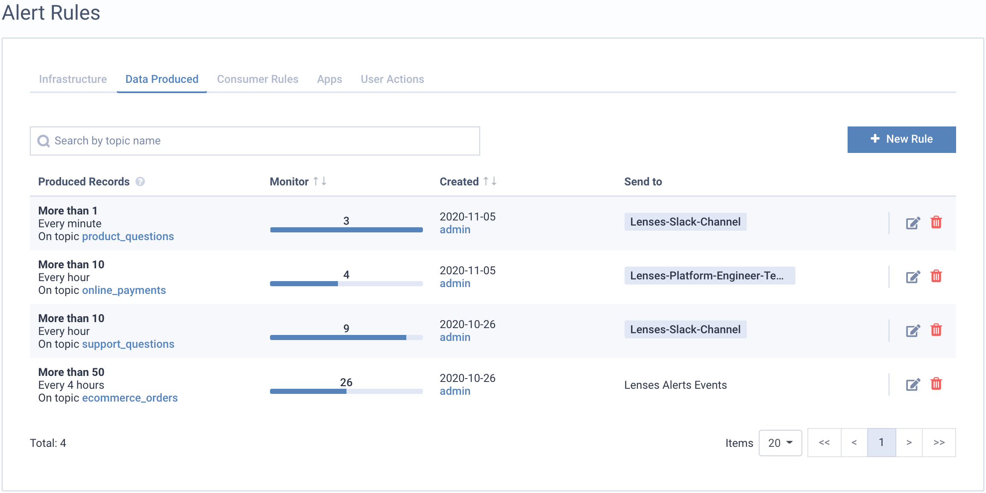Image resolution: width=986 pixels, height=493 pixels.
Task: Click the search by topic name field
Action: tap(256, 140)
